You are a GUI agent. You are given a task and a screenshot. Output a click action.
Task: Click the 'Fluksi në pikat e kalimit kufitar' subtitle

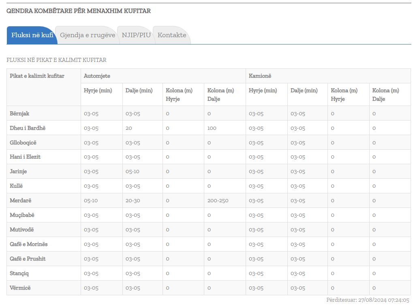(56, 60)
